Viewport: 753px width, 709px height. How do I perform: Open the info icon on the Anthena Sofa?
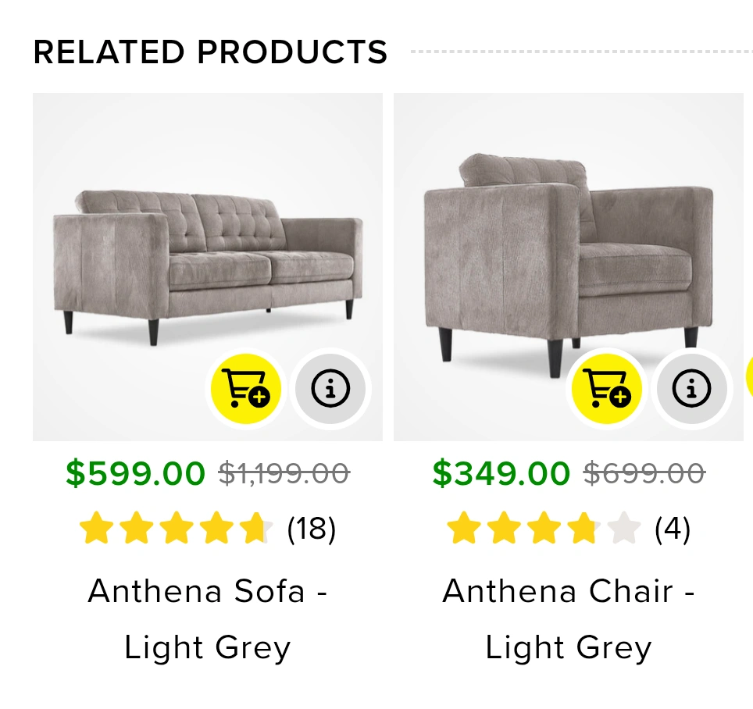(330, 388)
